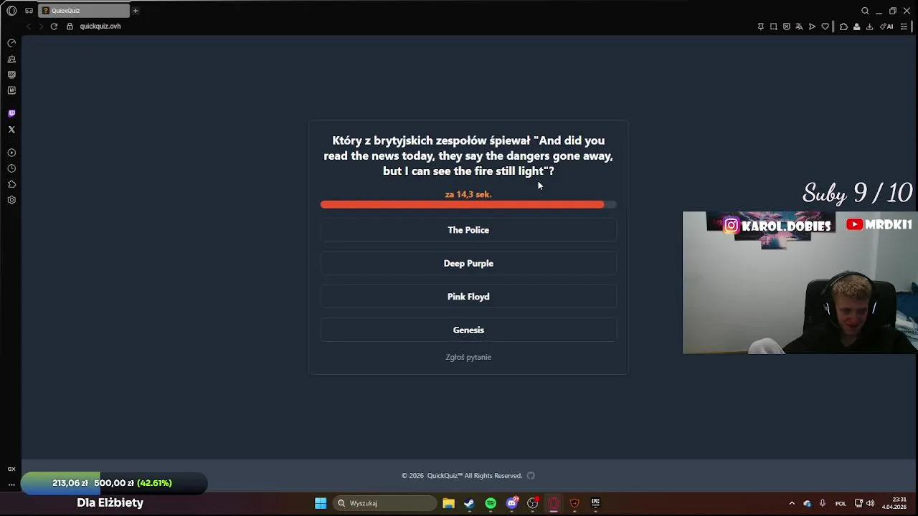Add page to bookmarks heart icon
Viewport: 918px width, 516px height.
click(825, 27)
